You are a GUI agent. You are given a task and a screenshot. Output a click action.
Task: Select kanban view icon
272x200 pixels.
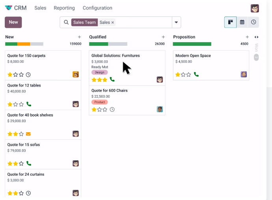tap(230, 22)
